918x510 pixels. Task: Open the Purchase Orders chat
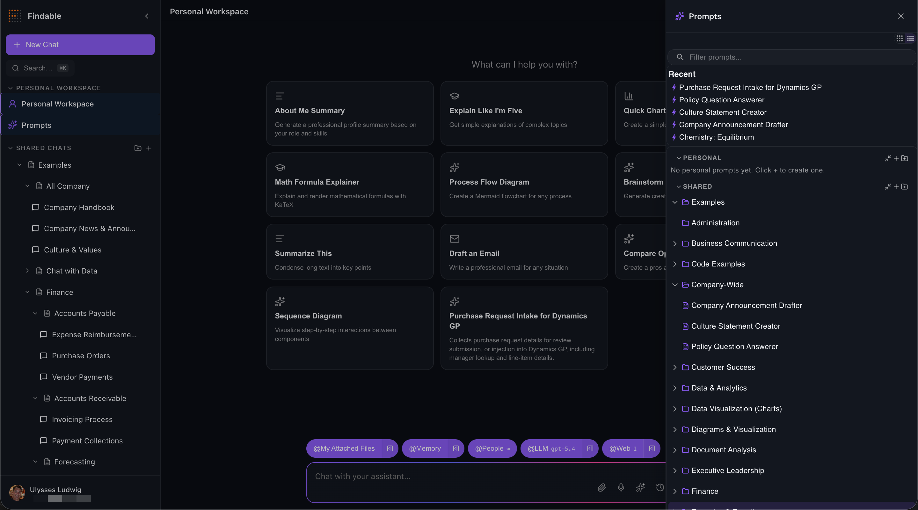[81, 356]
